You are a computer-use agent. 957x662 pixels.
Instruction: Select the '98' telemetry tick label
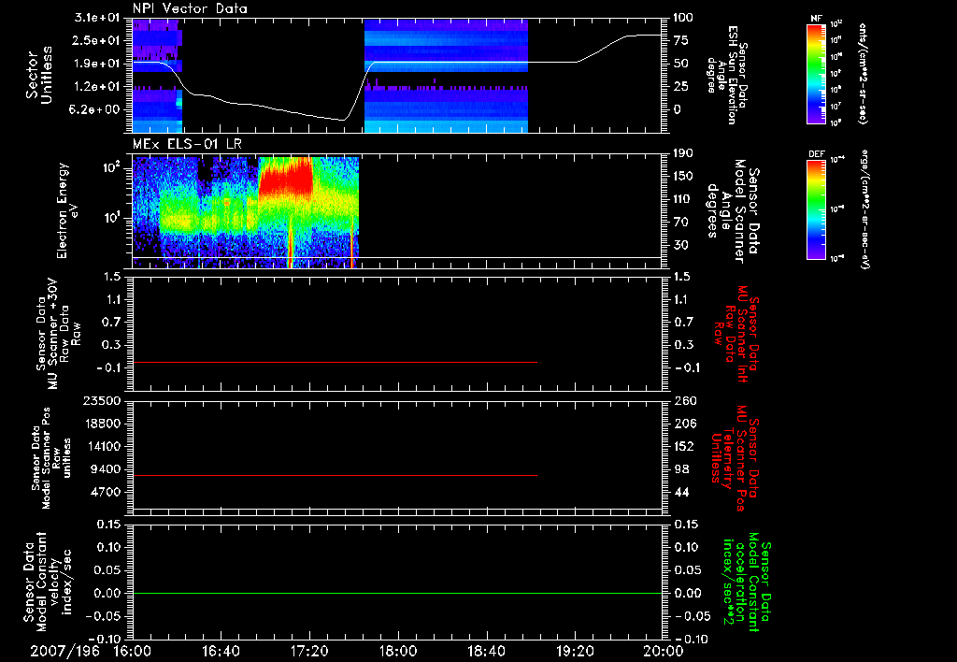coord(681,469)
